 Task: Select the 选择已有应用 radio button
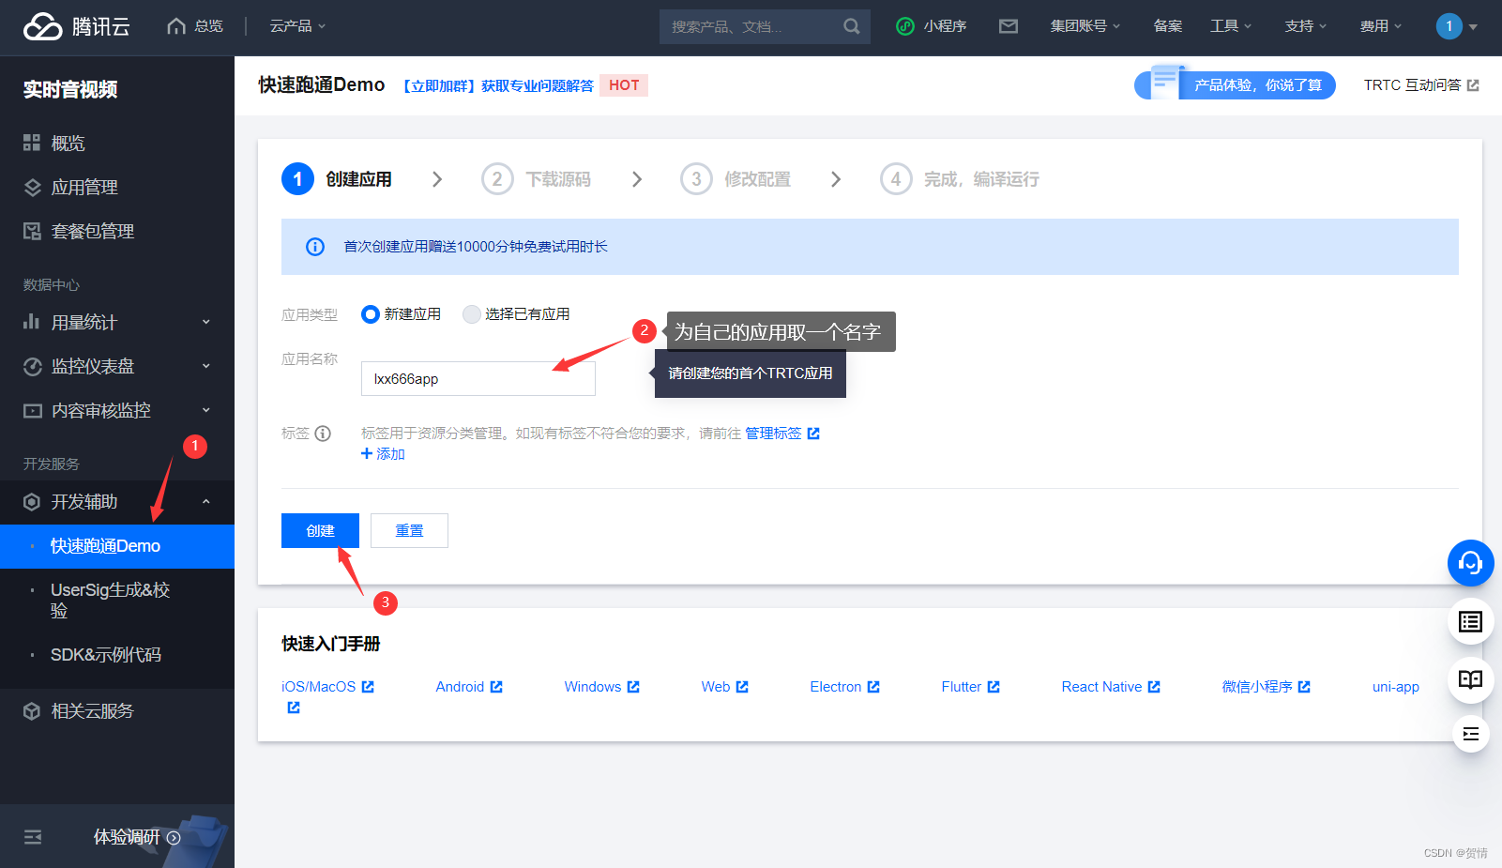(471, 314)
